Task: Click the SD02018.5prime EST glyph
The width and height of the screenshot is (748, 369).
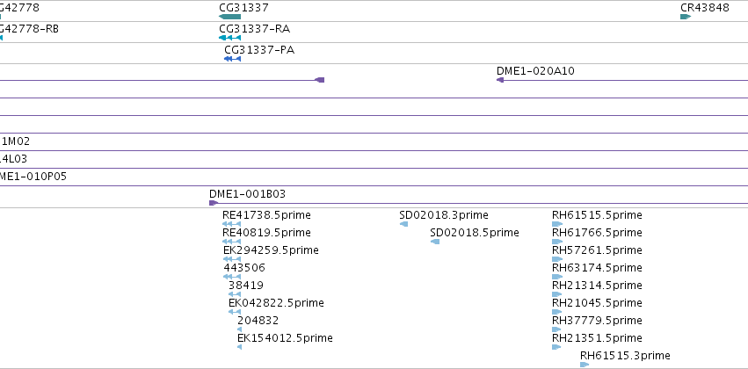Action: point(435,242)
